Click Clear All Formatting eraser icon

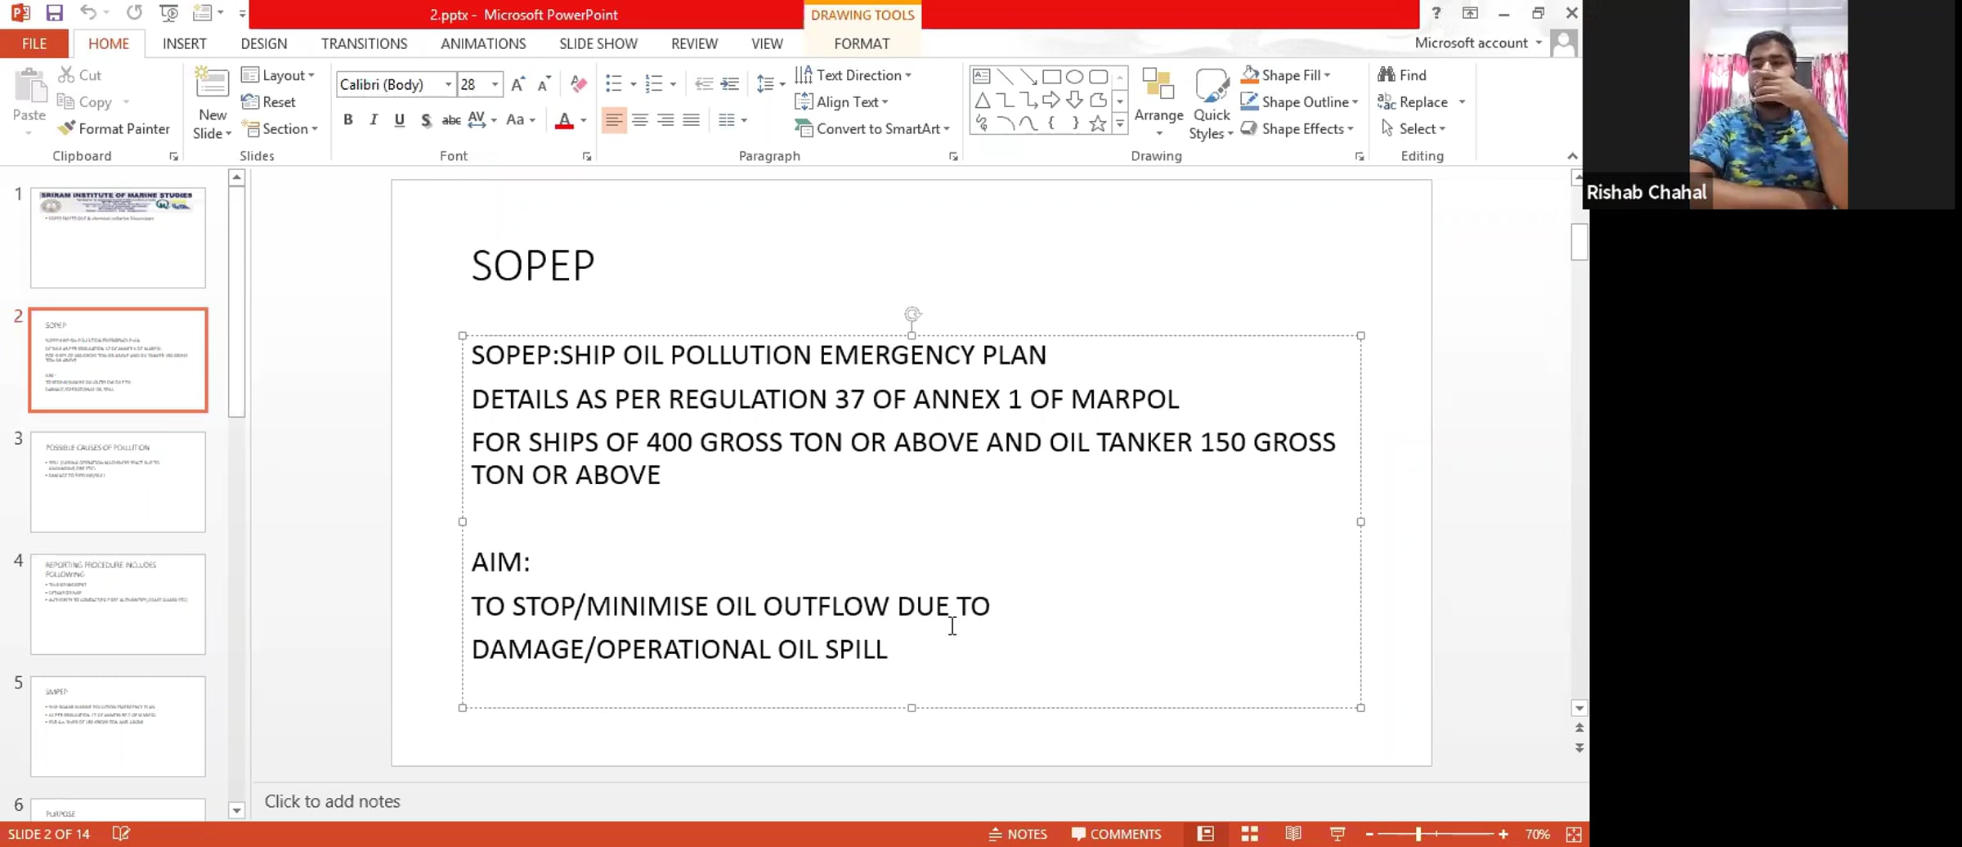pyautogui.click(x=579, y=83)
